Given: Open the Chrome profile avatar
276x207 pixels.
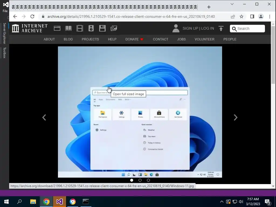Looking at the screenshot, I should tap(261, 16).
